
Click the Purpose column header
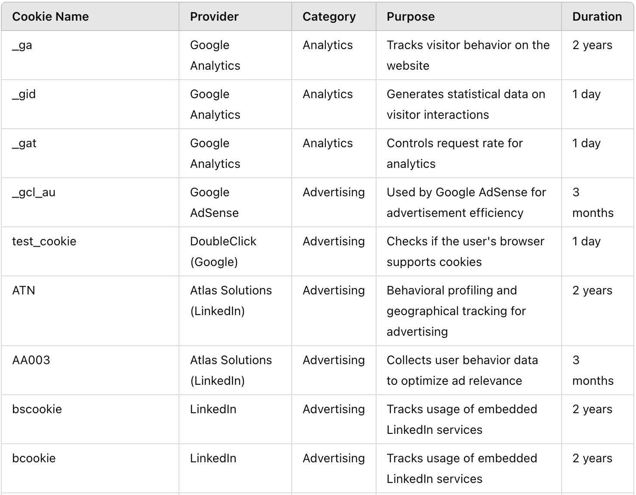[411, 17]
